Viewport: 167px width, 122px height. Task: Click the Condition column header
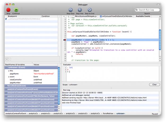point(49,16)
